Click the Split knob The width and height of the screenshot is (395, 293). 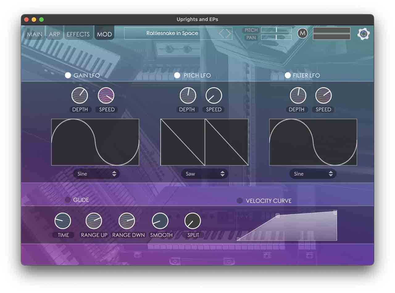click(x=193, y=221)
